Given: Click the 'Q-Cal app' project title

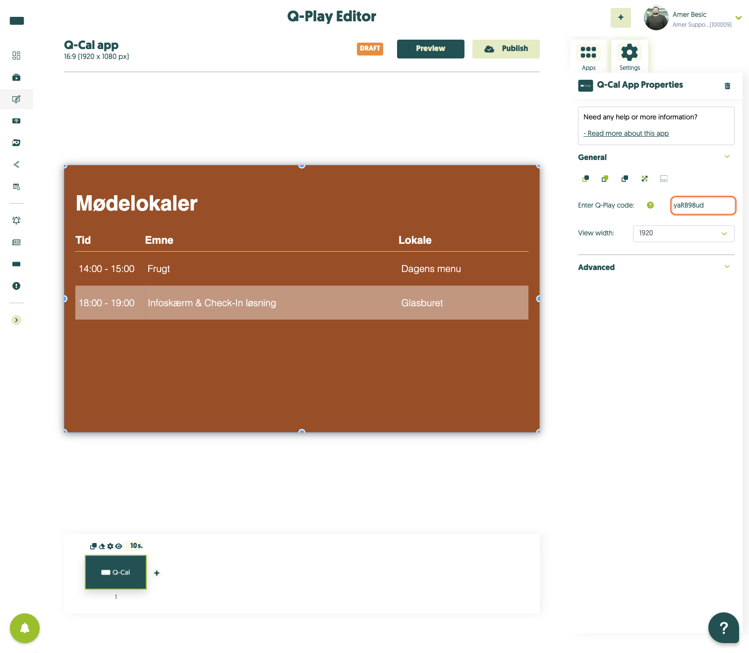Looking at the screenshot, I should click(x=91, y=45).
